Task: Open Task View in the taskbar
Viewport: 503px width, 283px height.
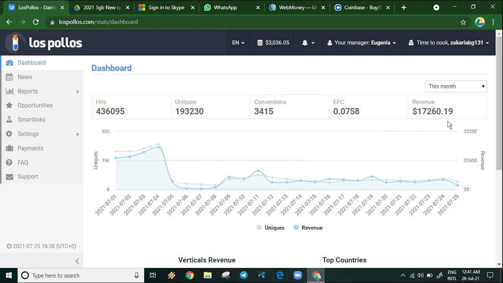Action: 153,276
